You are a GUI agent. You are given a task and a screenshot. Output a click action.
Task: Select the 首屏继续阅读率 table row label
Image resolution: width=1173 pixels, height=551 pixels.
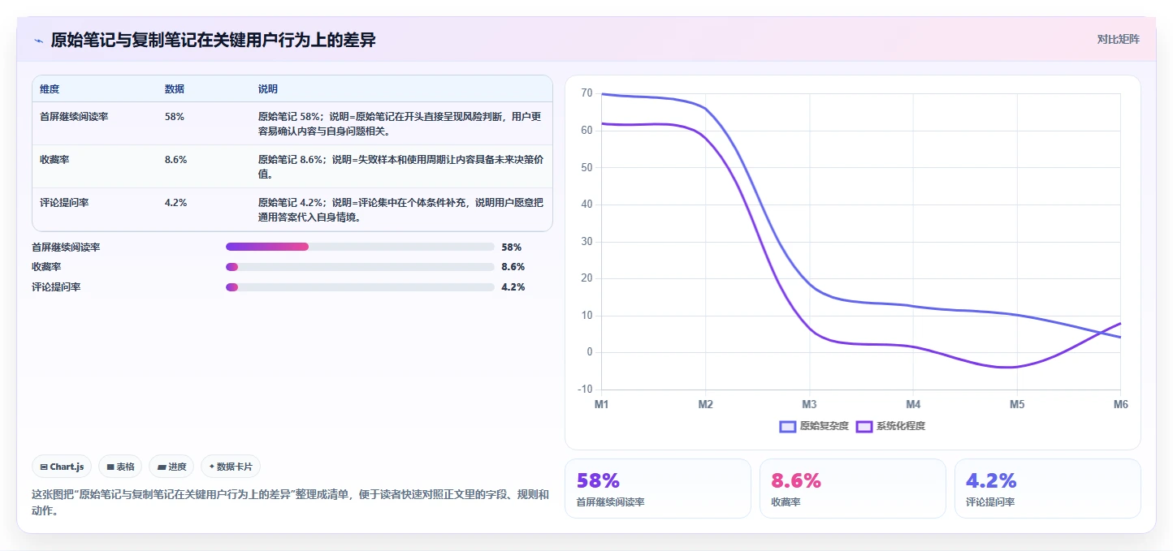coord(74,117)
